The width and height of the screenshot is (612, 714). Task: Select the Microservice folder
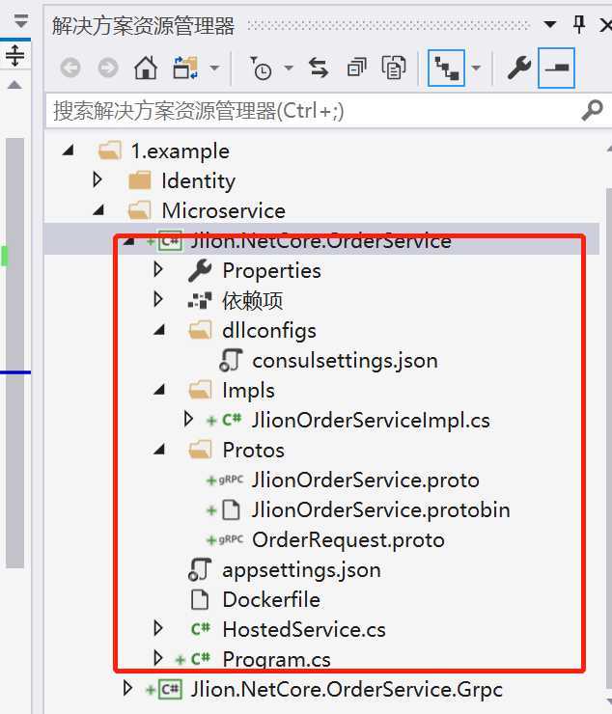click(224, 211)
